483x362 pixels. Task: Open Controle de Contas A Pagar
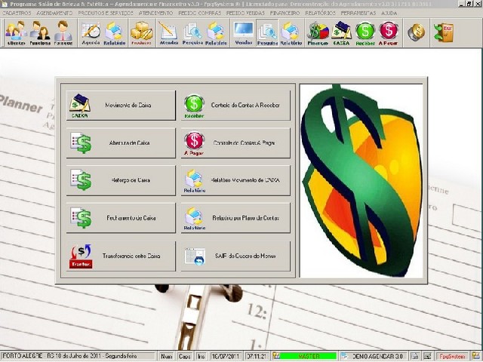[x=235, y=143]
